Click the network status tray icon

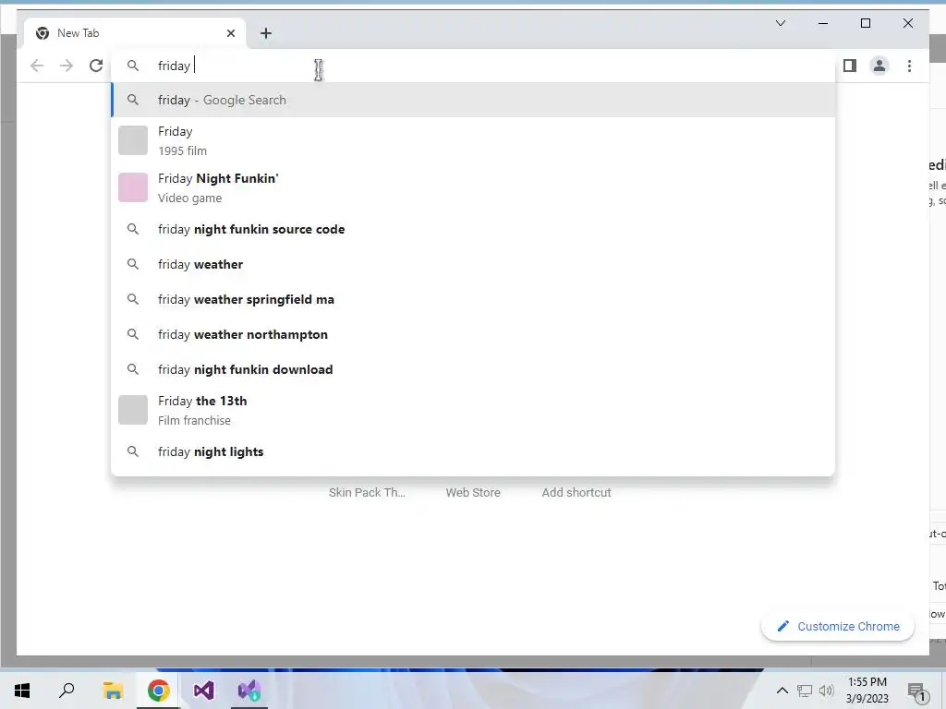point(805,691)
